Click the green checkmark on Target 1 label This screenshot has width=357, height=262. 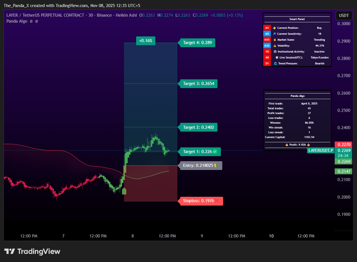[215, 152]
